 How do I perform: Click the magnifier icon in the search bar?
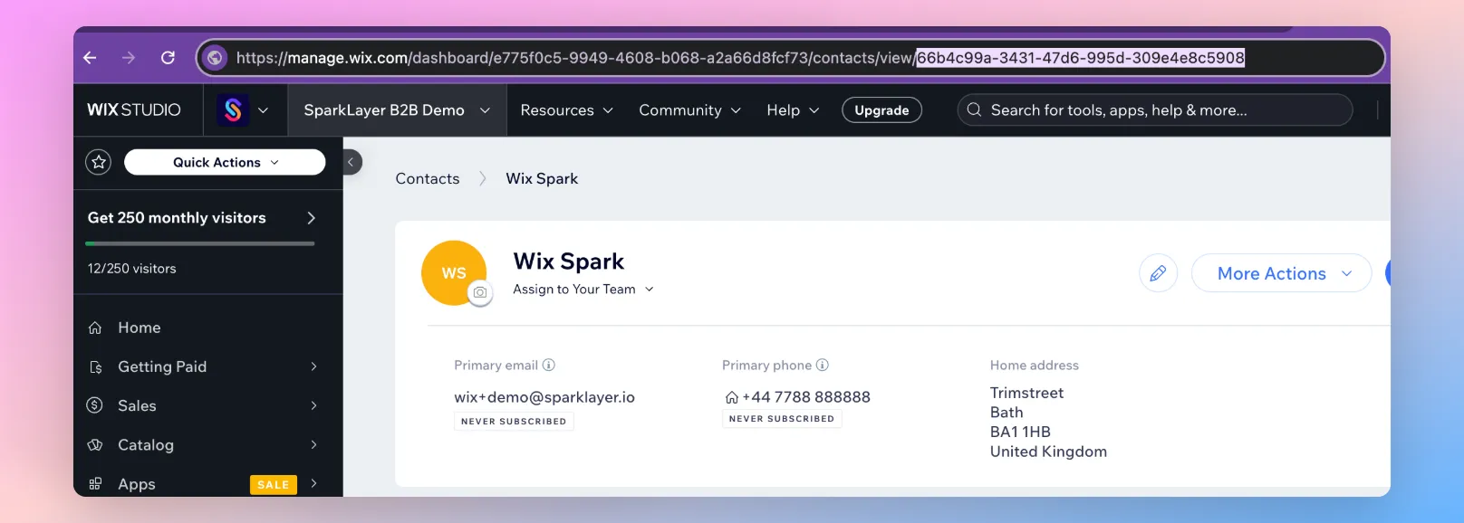[974, 110]
